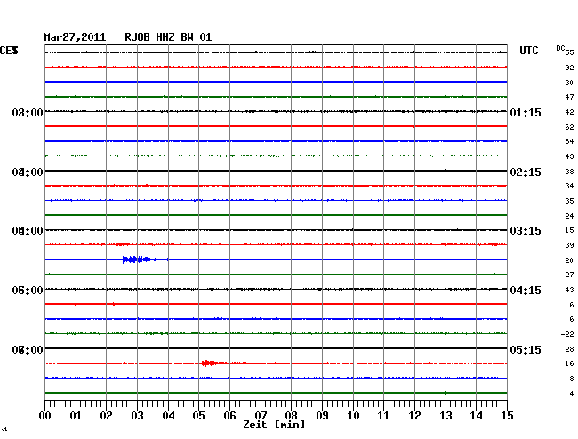Select the '04:15' UTC time label

[x=526, y=291]
